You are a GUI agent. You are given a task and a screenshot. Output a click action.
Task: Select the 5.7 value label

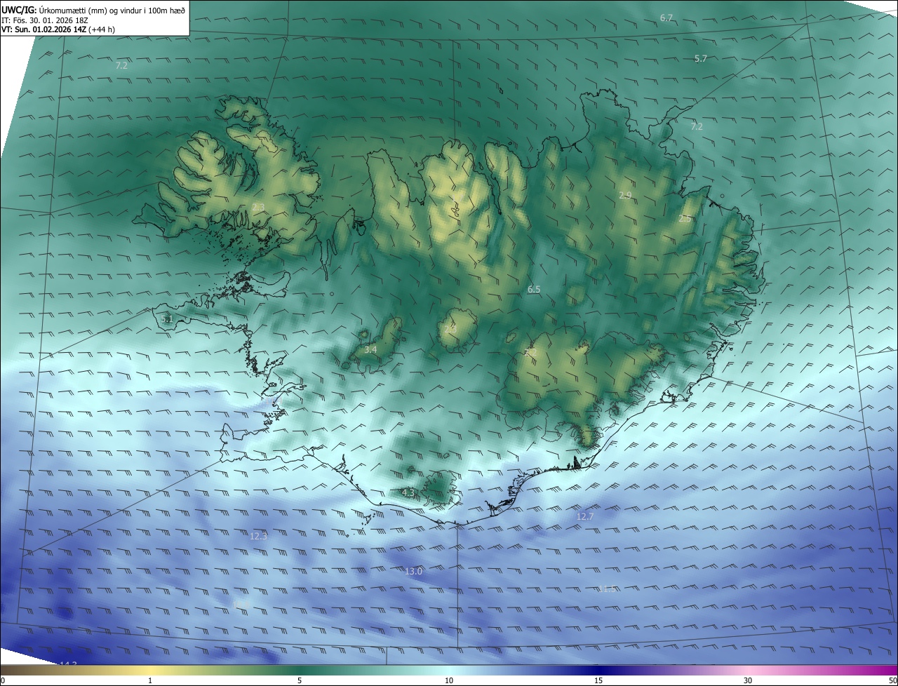700,59
